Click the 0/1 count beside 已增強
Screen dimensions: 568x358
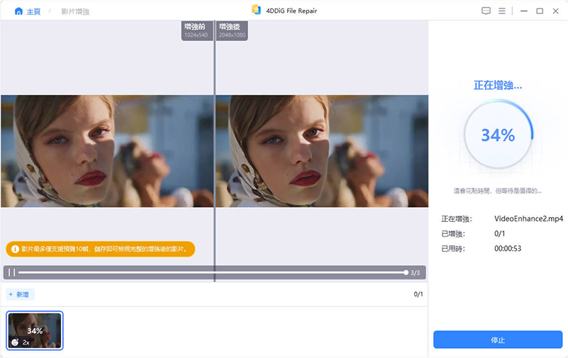[x=499, y=233]
